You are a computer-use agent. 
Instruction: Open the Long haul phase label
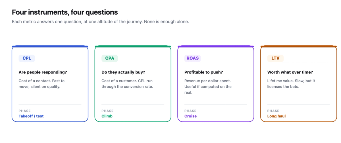click(x=276, y=116)
